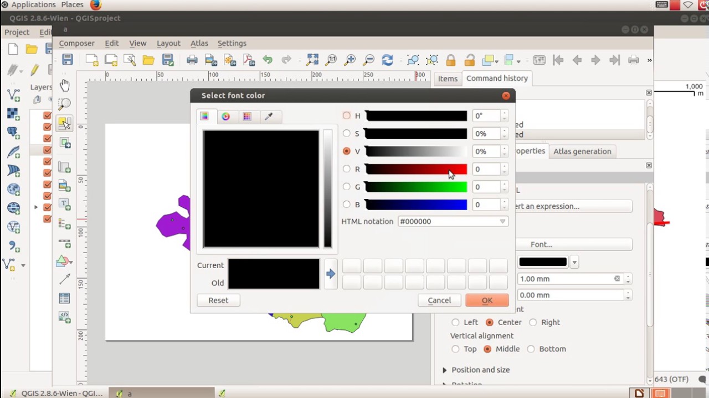This screenshot has width=709, height=398.
Task: Zoom to 100% icon
Action: click(x=331, y=60)
